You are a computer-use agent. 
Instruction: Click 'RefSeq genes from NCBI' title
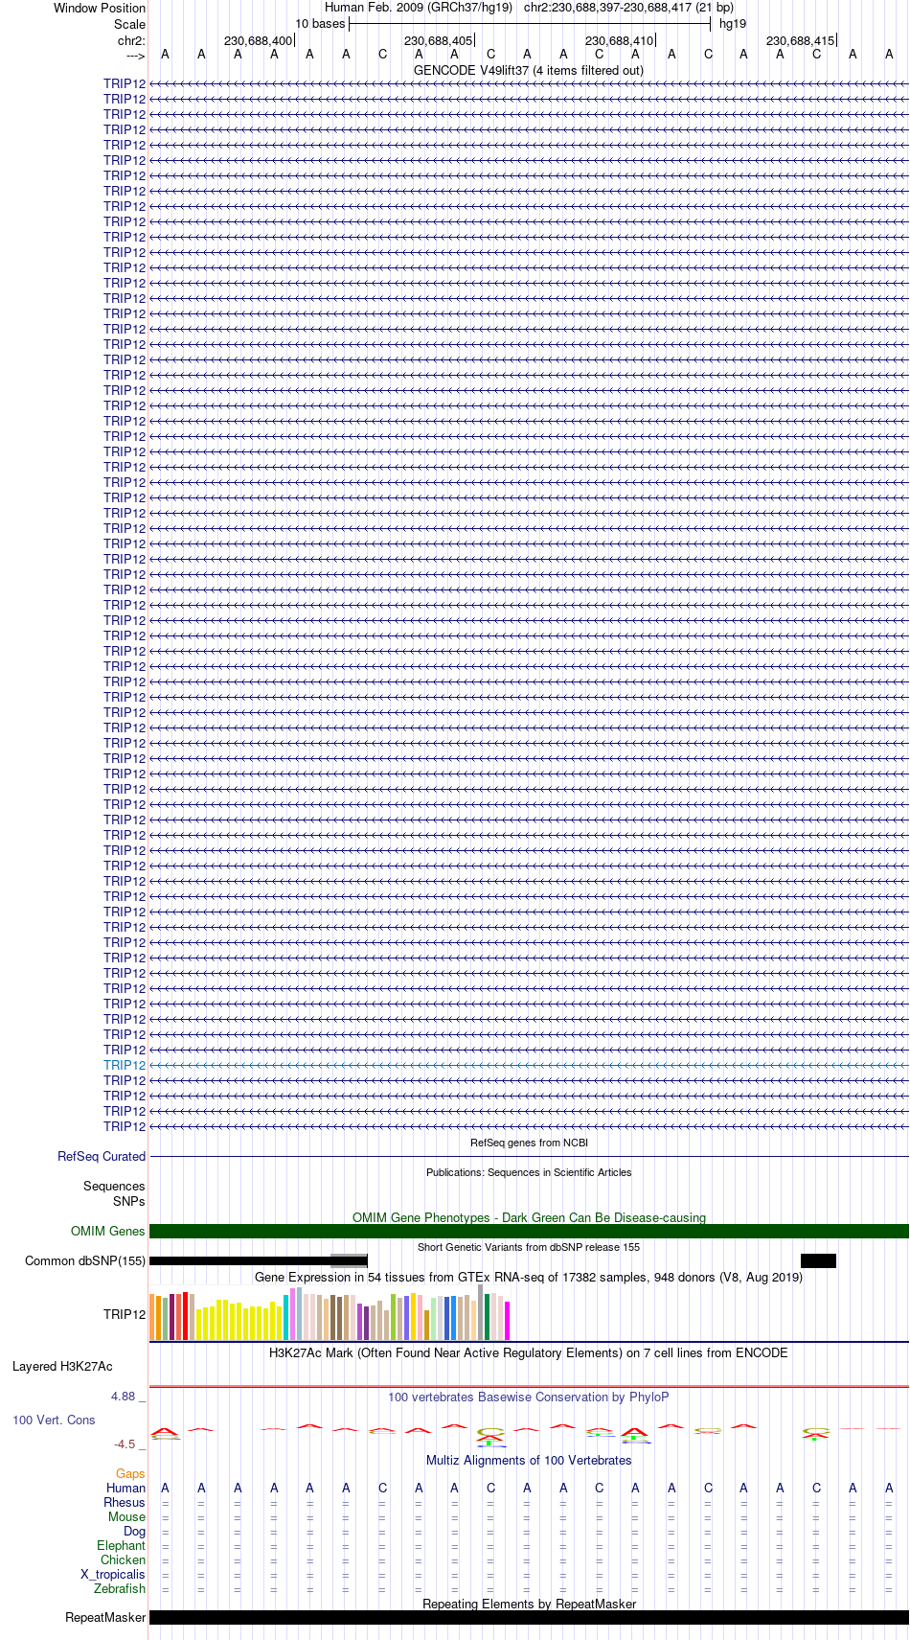tap(529, 1143)
